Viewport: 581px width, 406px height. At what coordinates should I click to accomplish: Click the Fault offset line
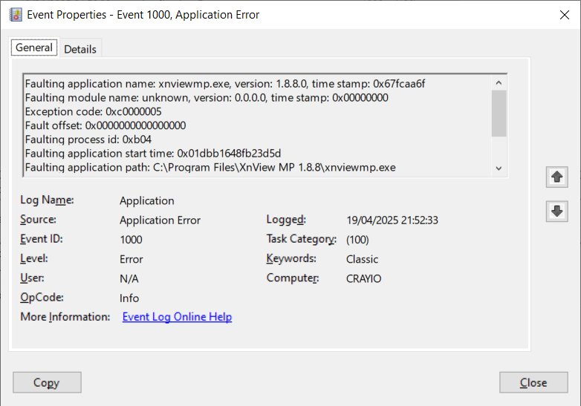106,125
